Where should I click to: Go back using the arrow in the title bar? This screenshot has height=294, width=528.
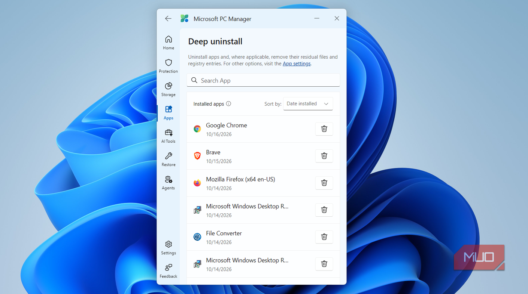coord(168,19)
